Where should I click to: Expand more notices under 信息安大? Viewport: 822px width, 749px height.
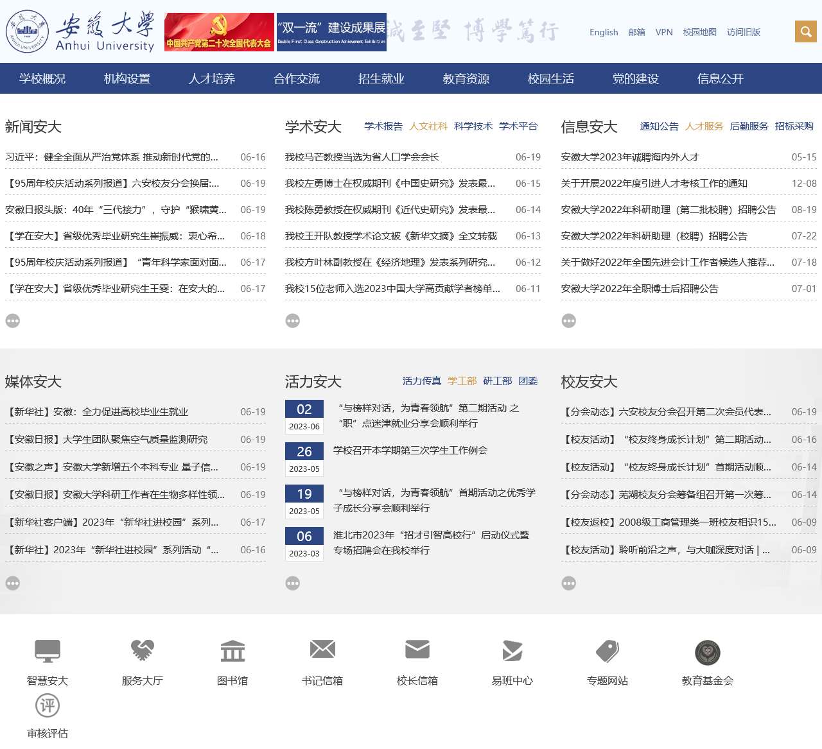tap(568, 320)
